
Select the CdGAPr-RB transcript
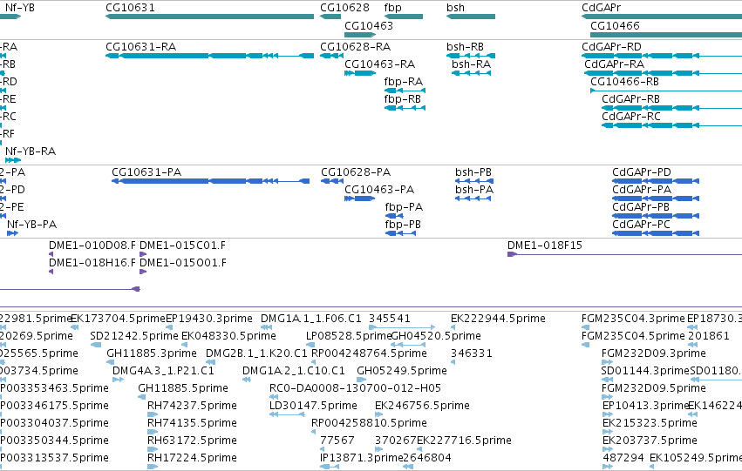(672, 108)
